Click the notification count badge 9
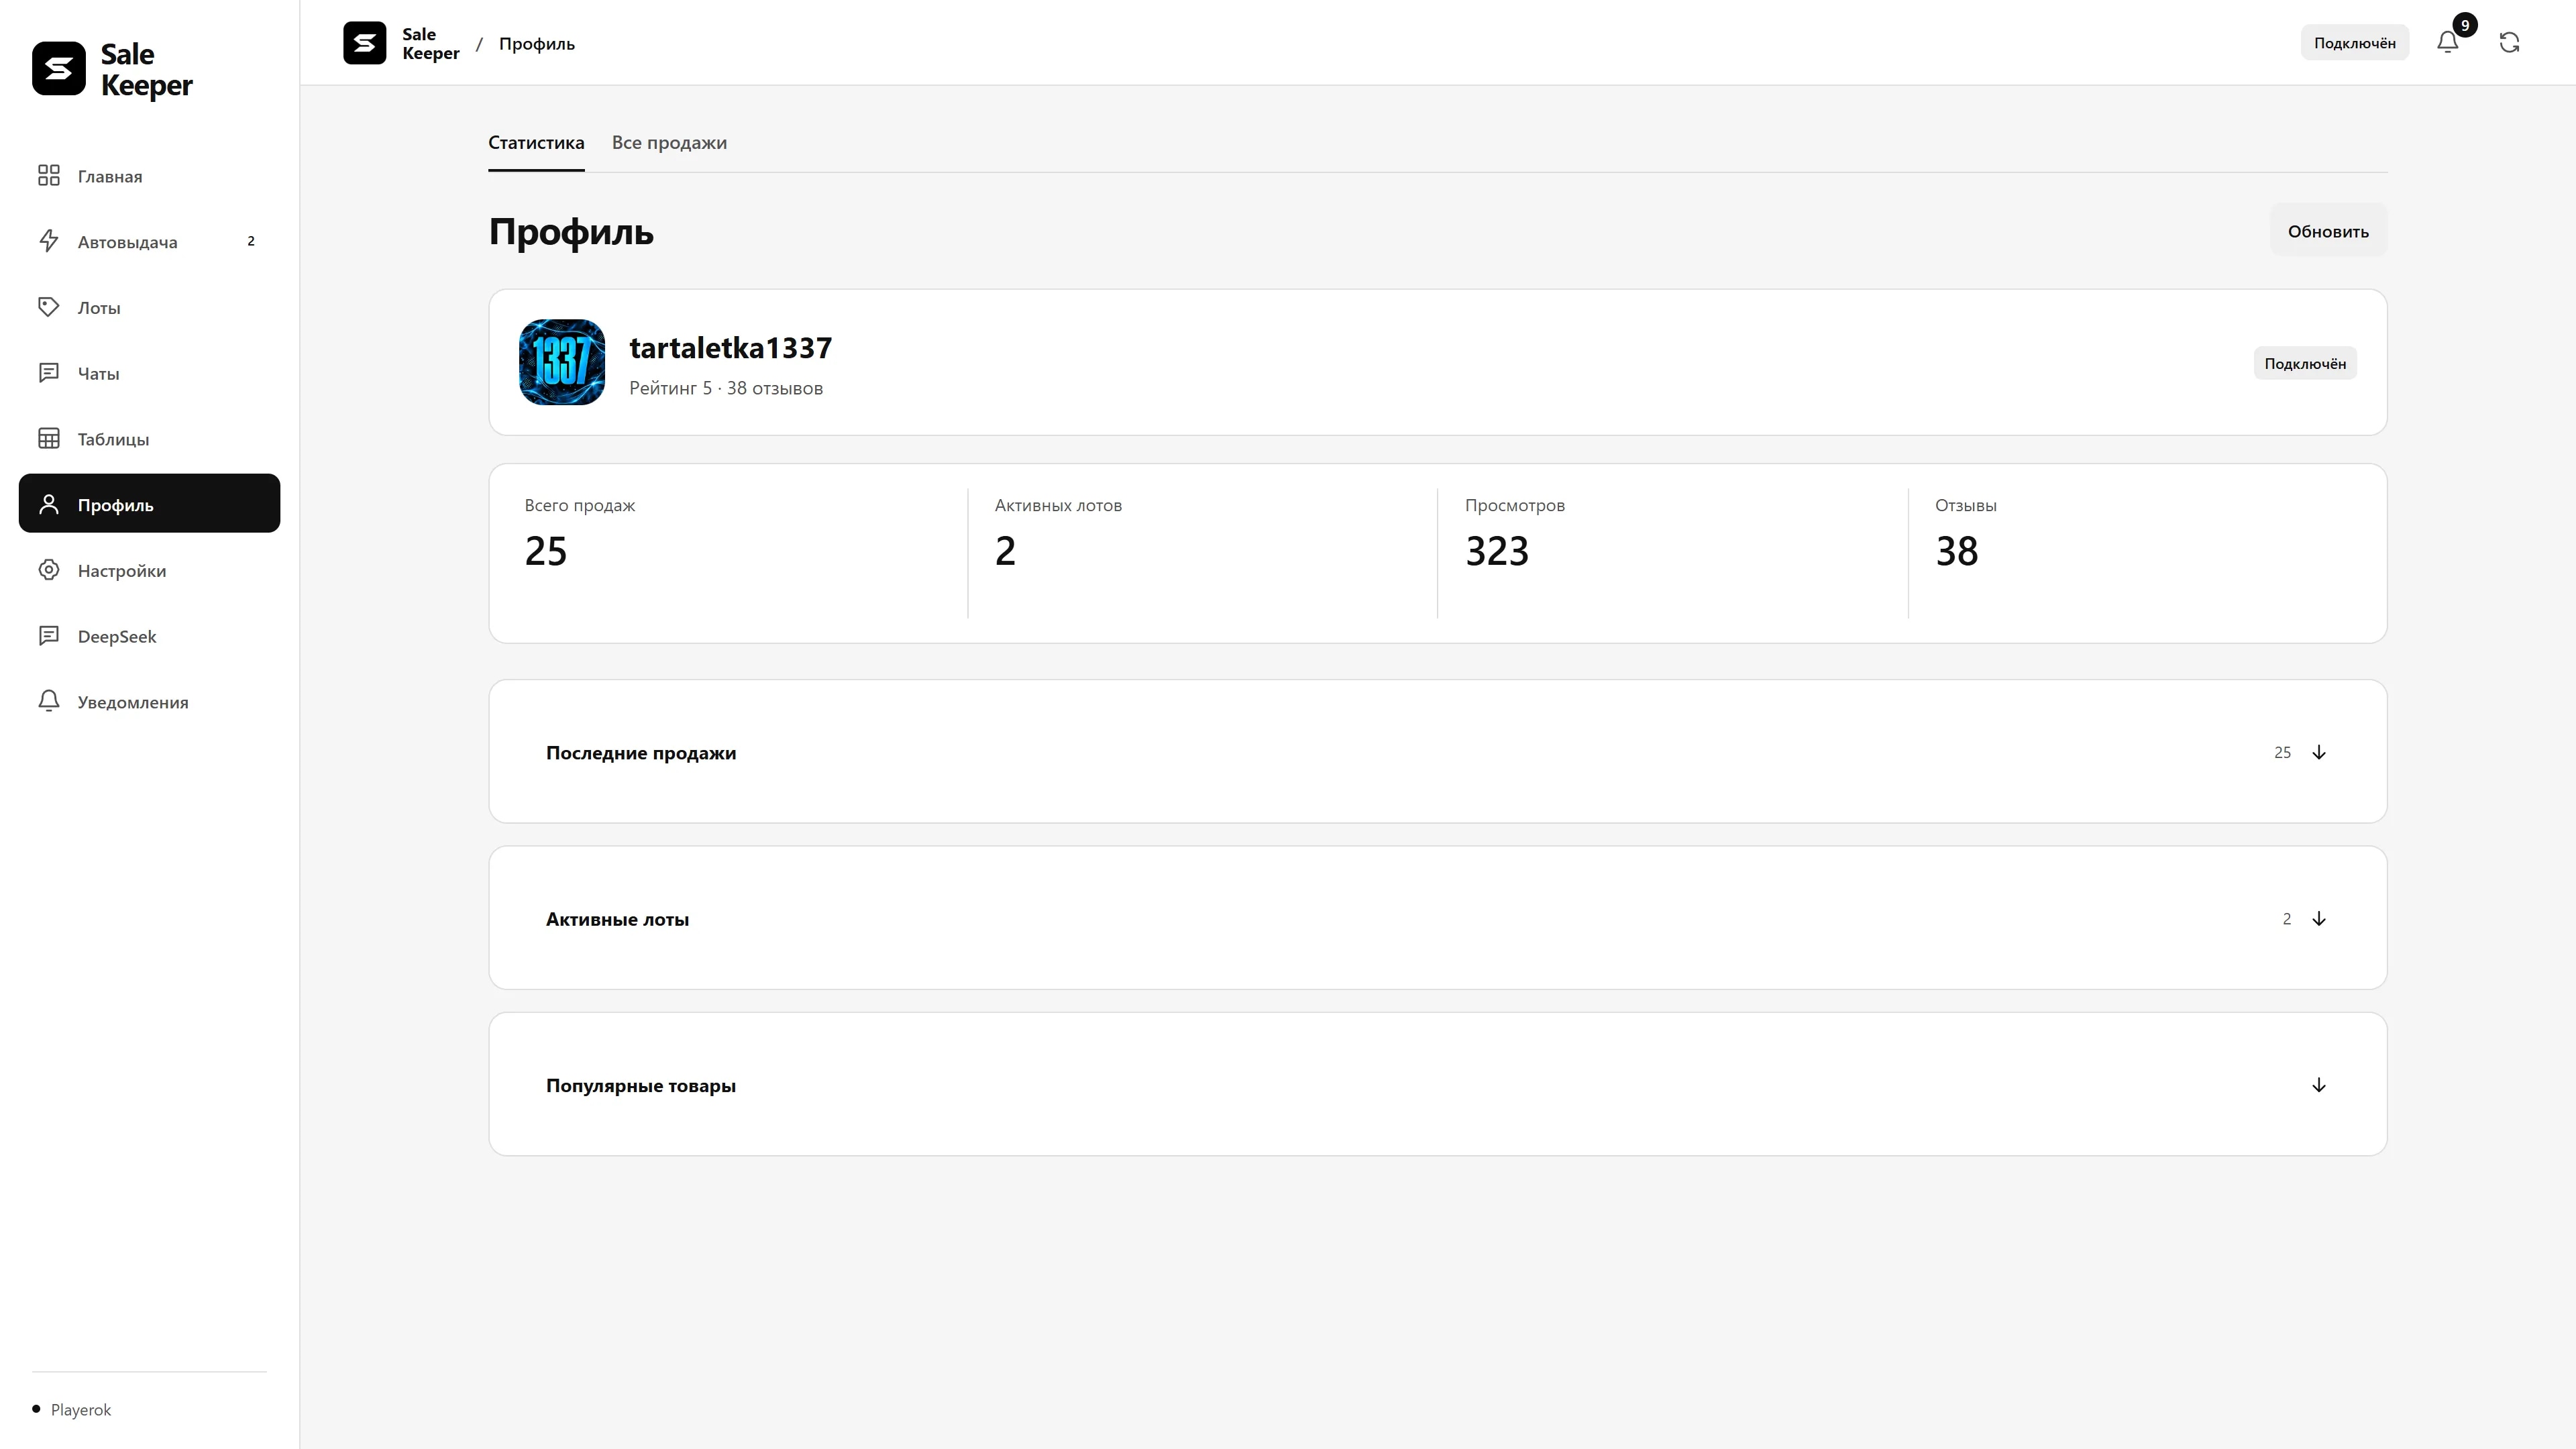Viewport: 2576px width, 1449px height. point(2465,25)
